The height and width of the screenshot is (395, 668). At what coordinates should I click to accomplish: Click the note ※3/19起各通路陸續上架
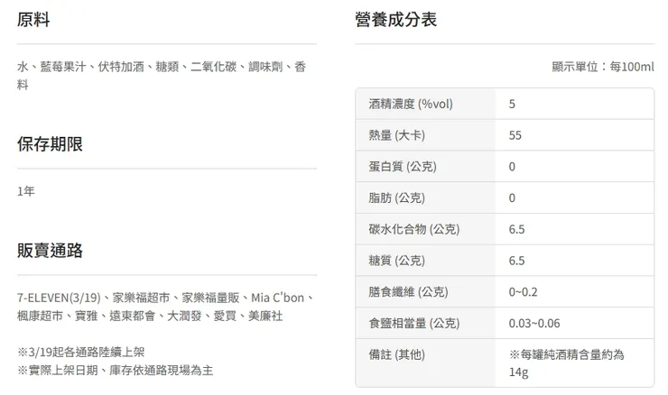point(83,352)
